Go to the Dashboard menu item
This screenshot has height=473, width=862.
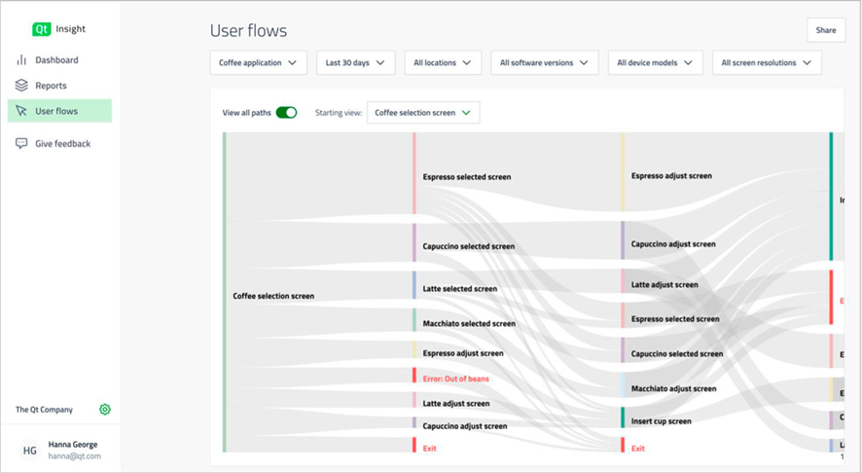click(56, 60)
